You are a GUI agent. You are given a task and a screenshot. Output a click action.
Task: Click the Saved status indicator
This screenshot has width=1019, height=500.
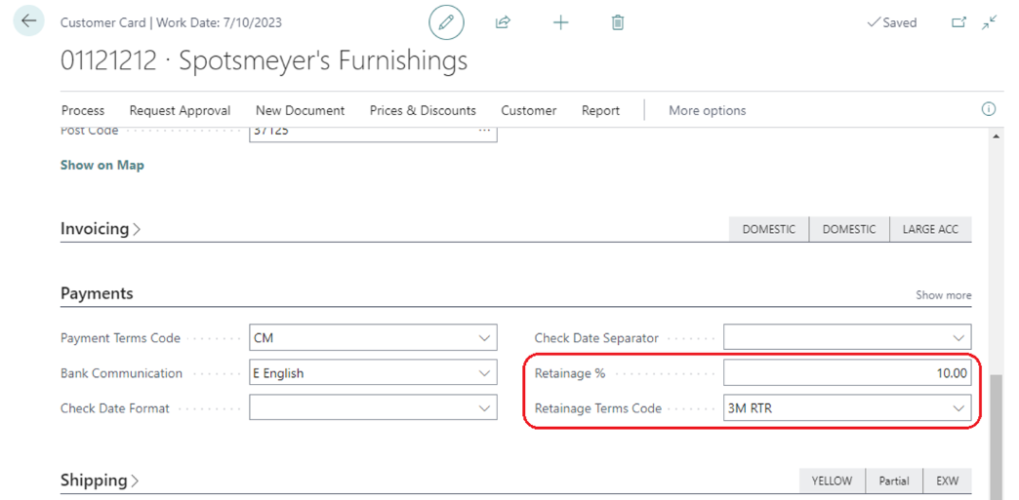coord(892,22)
